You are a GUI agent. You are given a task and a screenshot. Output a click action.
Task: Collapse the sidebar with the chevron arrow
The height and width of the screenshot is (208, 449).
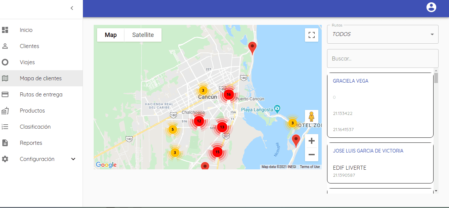[x=72, y=8]
